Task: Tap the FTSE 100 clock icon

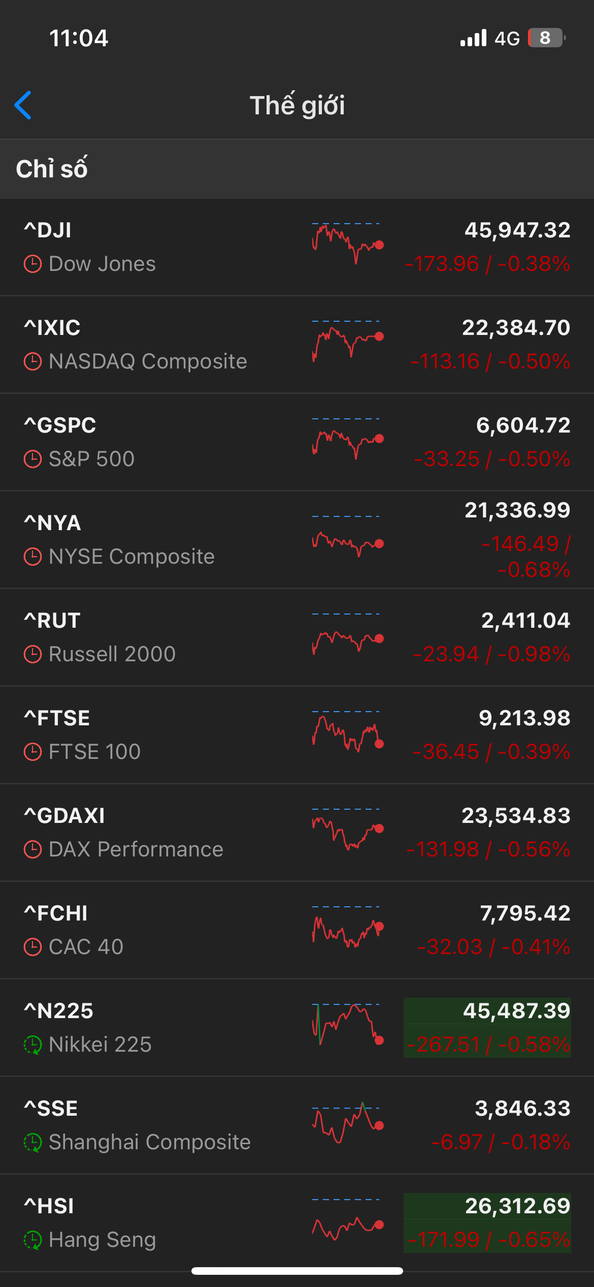Action: tap(33, 752)
